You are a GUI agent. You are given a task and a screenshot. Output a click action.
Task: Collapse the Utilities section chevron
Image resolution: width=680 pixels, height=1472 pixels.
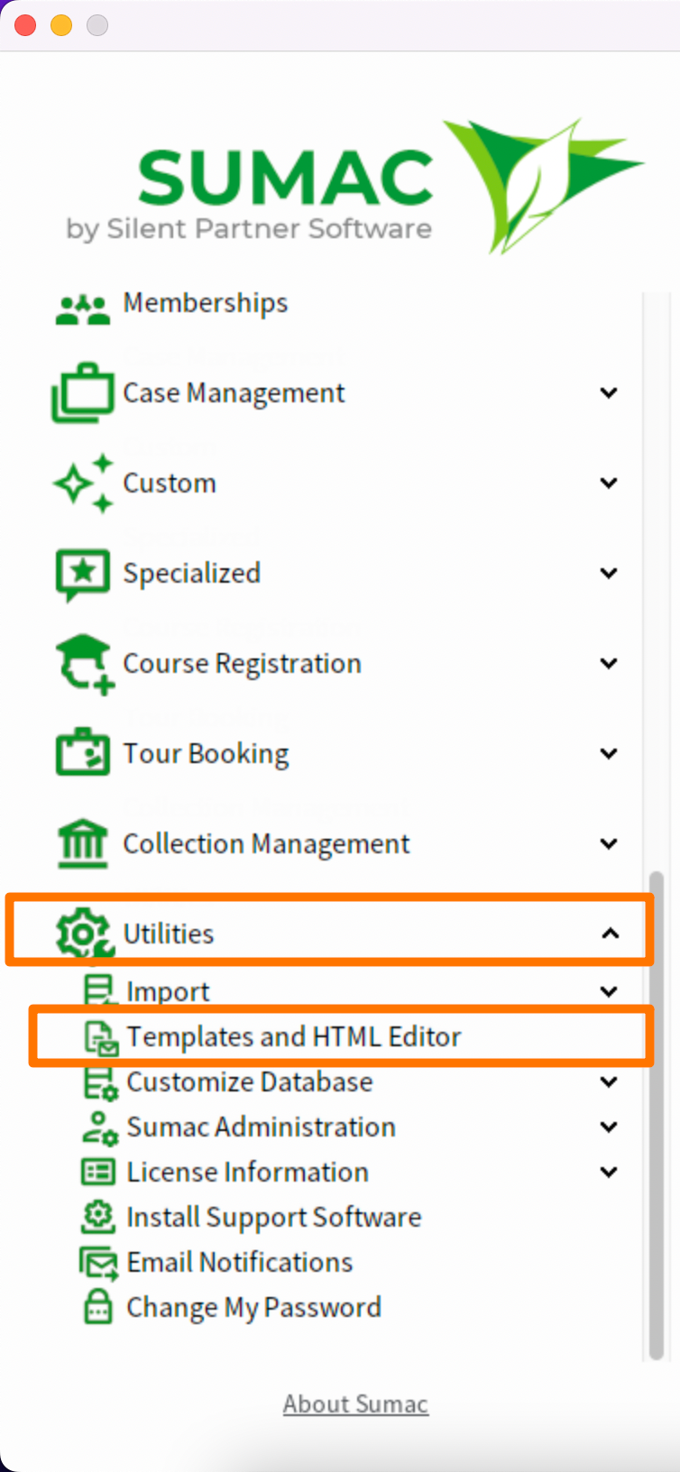click(611, 933)
